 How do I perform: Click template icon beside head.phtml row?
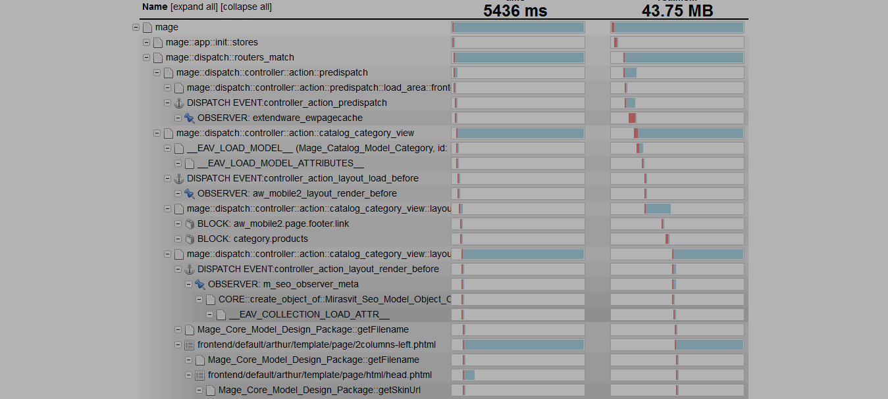[200, 375]
